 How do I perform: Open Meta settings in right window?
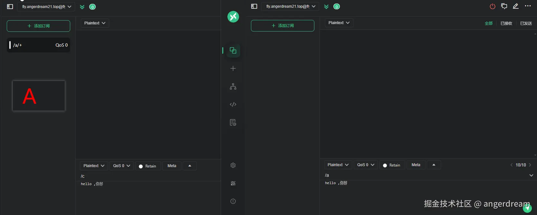point(416,165)
